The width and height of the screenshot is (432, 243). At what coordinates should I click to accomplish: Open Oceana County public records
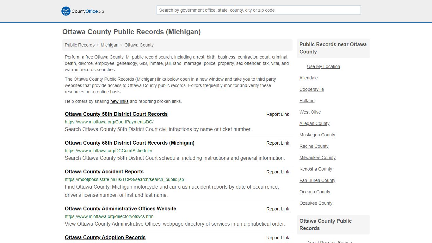(x=315, y=192)
